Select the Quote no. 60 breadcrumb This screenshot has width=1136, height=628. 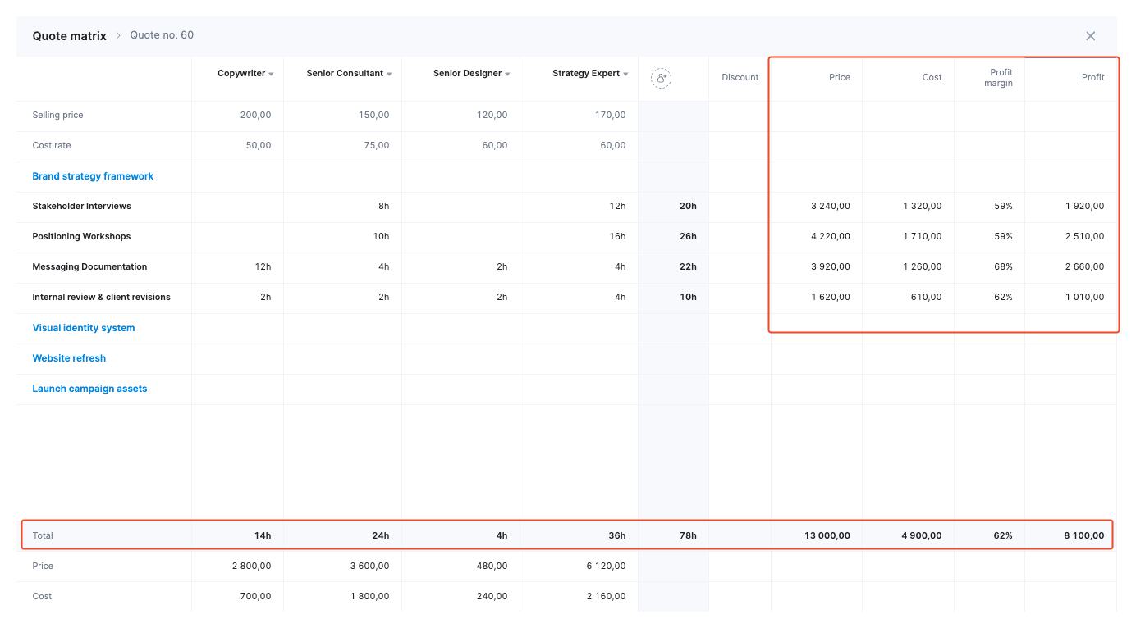pyautogui.click(x=162, y=35)
